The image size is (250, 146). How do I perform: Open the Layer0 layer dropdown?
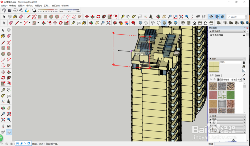click(245, 17)
